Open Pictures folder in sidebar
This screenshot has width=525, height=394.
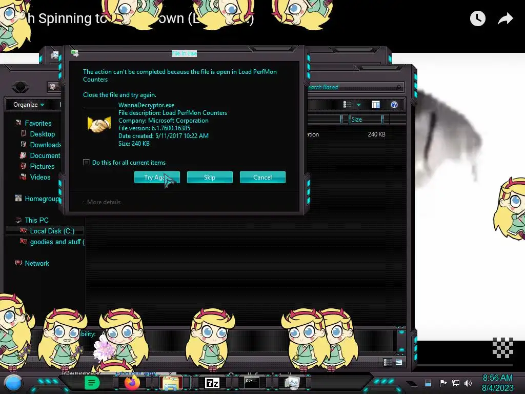tap(42, 166)
